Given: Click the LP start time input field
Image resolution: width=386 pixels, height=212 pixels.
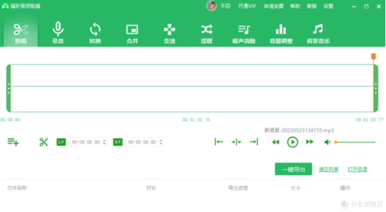Looking at the screenshot, I should pos(88,142).
